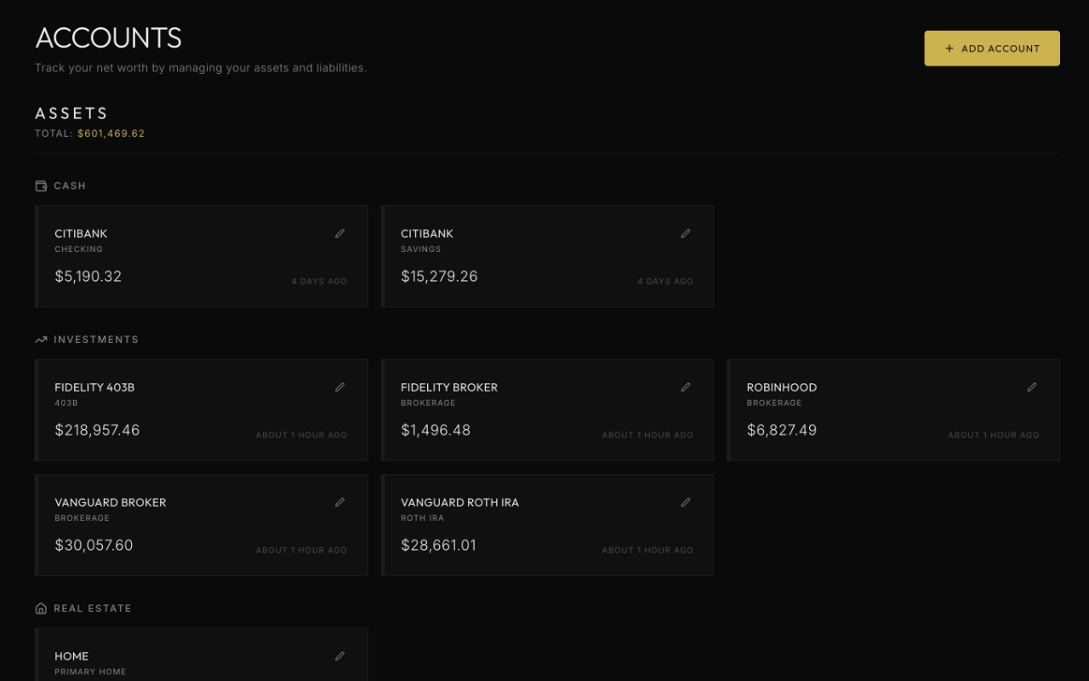The width and height of the screenshot is (1089, 681).
Task: Edit the Vanguard Broker account
Action: coord(339,502)
